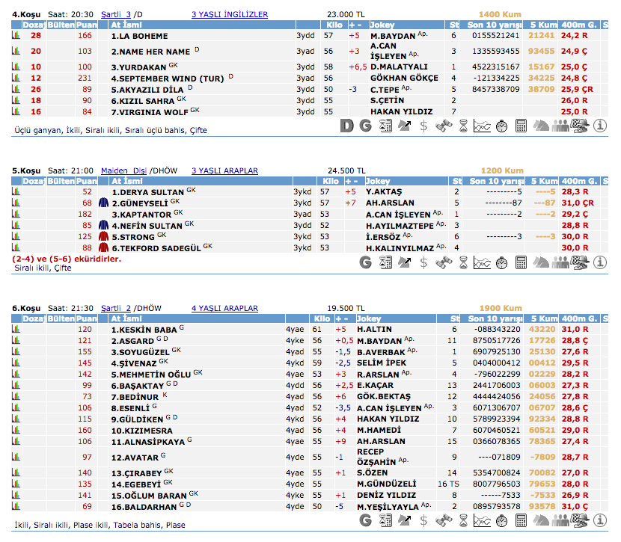Open the 3 YAŞLI İNGİLİZLER link

point(230,14)
